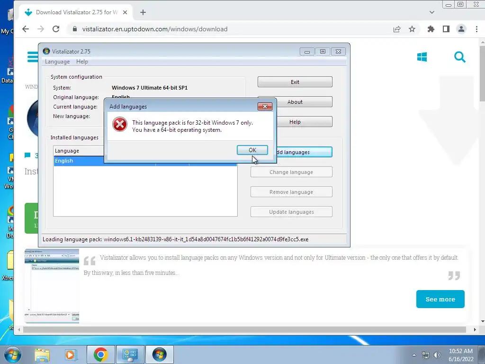This screenshot has height=364, width=485.
Task: Open Chrome tab search chevron
Action: click(432, 12)
